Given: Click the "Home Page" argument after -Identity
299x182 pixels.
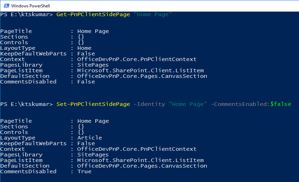Looking at the screenshot, I should tap(188, 104).
